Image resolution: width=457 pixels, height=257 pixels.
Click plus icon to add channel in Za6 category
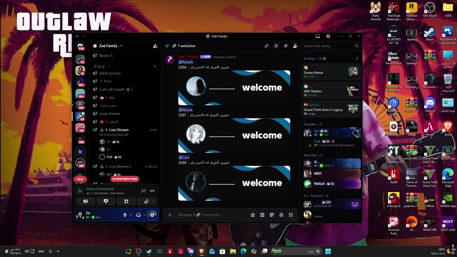(x=155, y=66)
